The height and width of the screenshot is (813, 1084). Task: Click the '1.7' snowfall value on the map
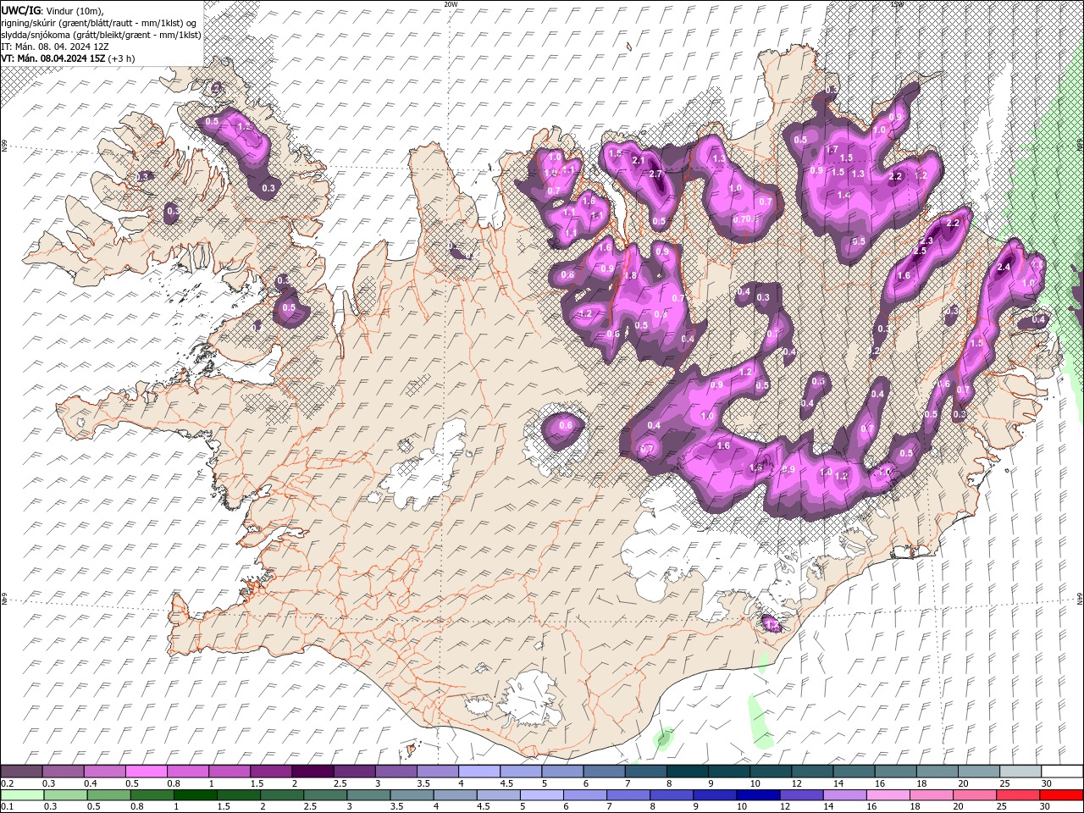(x=832, y=150)
